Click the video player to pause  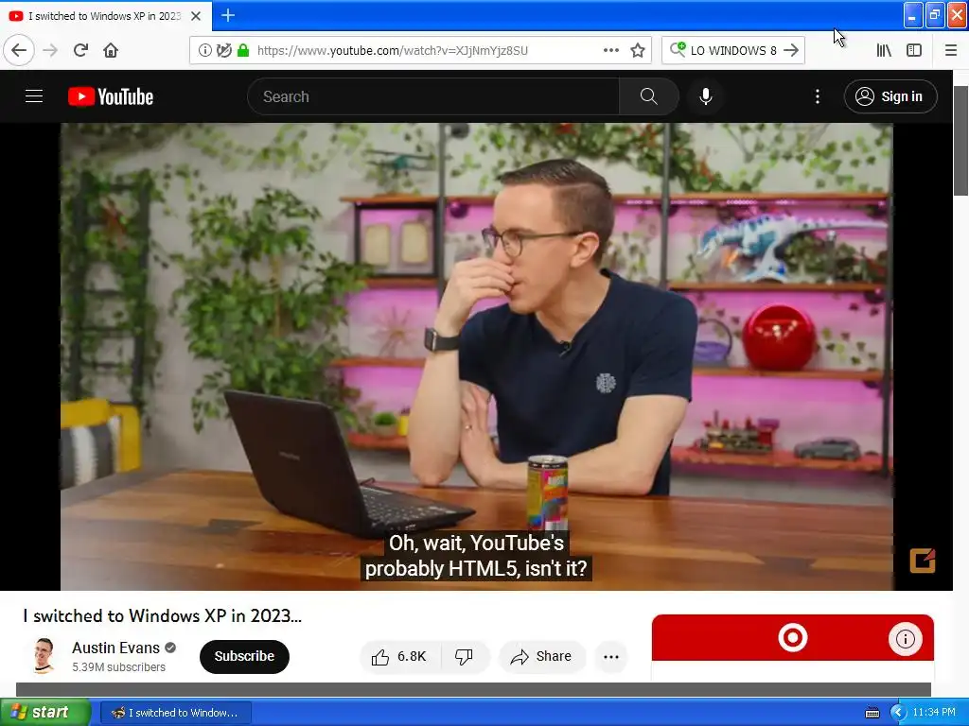tap(477, 356)
